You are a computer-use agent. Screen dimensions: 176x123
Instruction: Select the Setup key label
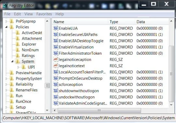point(21,107)
